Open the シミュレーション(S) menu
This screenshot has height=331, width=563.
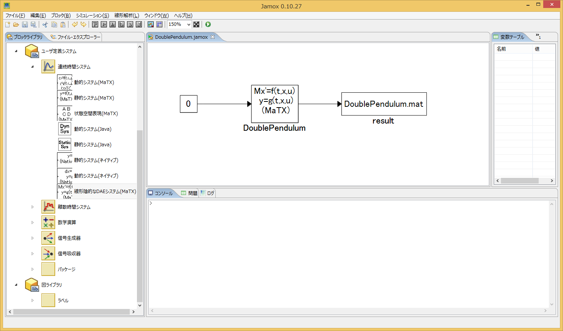92,16
